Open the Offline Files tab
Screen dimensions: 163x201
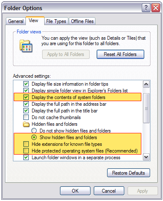(x=82, y=21)
